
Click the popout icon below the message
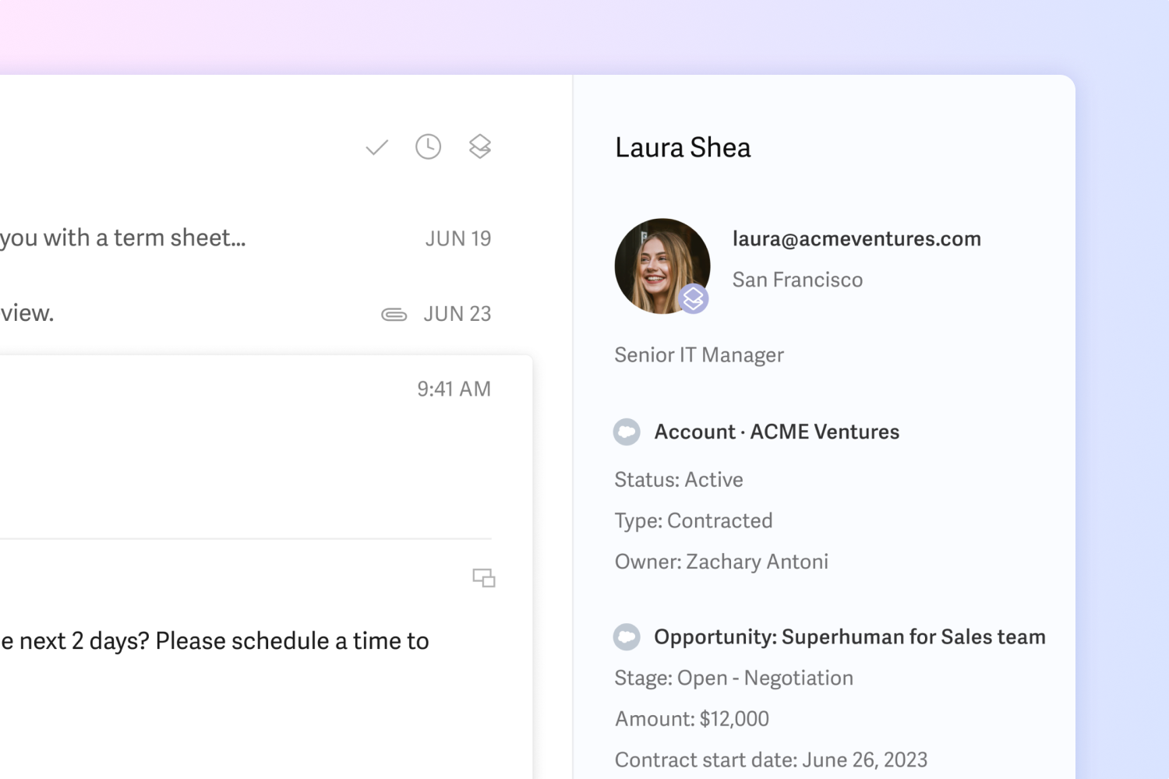tap(484, 578)
